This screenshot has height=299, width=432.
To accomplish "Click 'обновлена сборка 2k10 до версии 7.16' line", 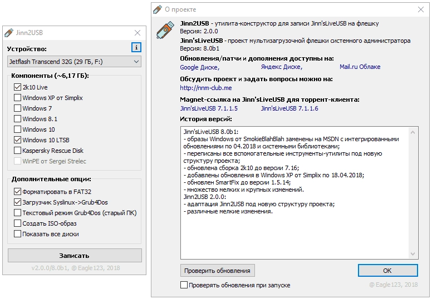I will click(241, 168).
